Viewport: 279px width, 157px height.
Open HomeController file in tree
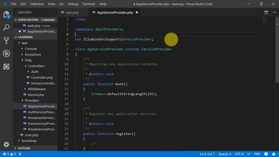pyautogui.click(x=35, y=83)
